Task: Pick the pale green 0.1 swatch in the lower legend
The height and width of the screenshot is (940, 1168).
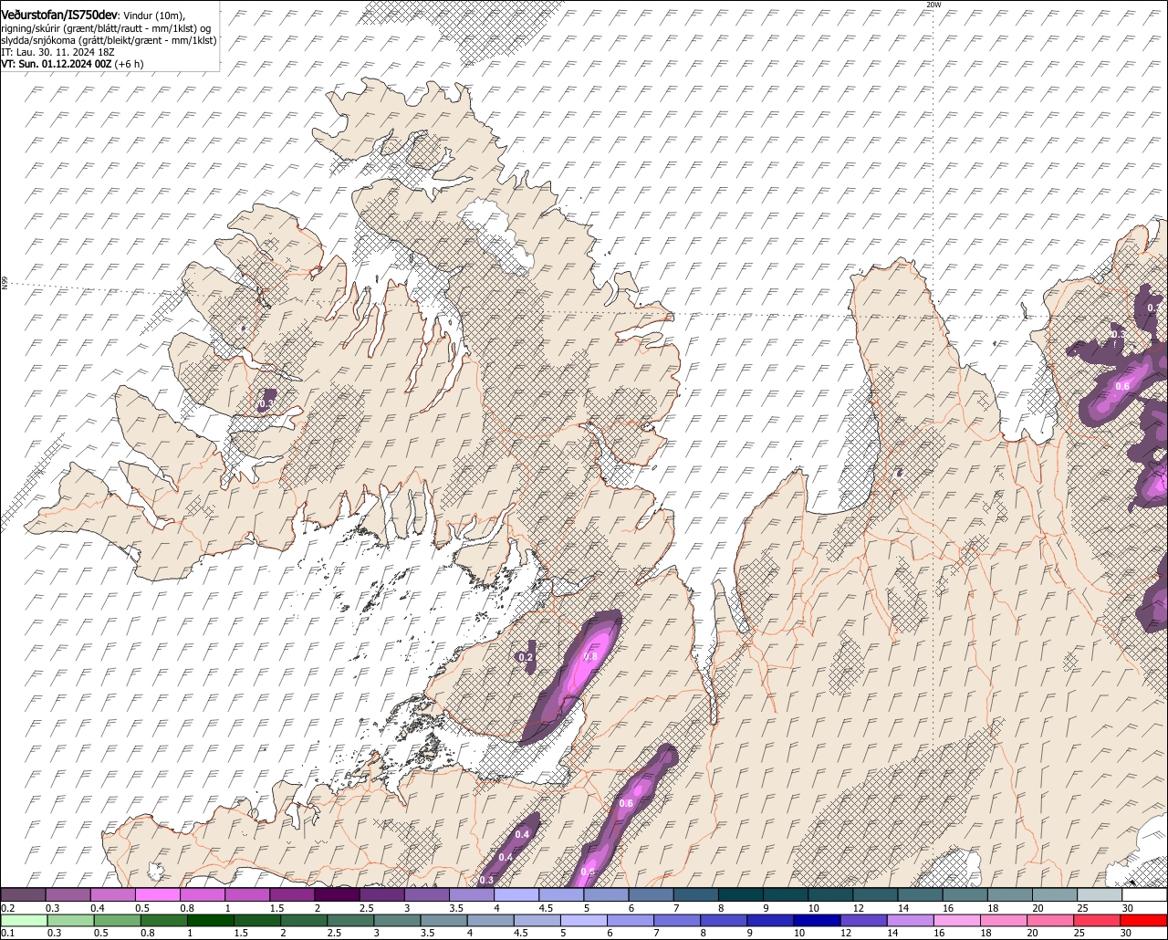Action: (x=24, y=920)
